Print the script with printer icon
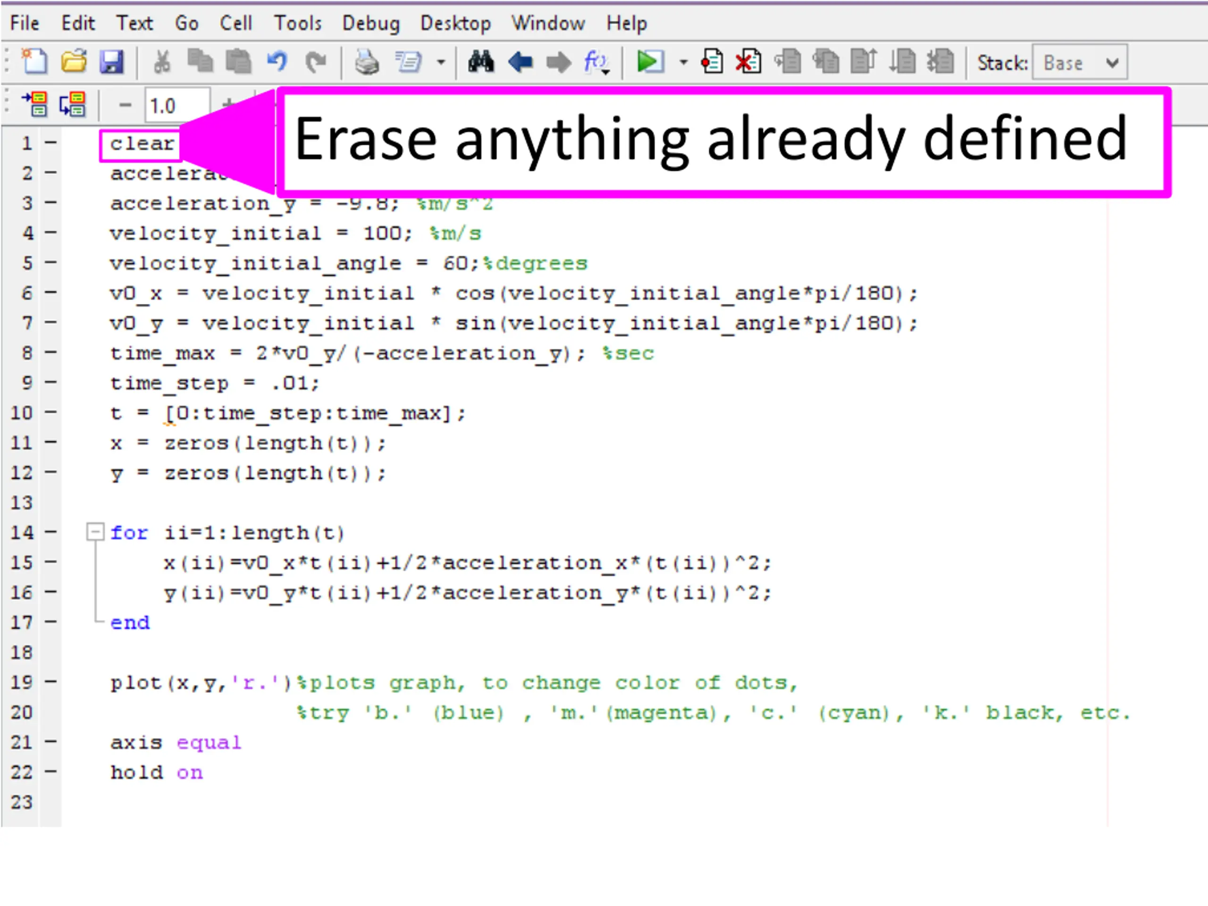1208x906 pixels. tap(367, 62)
